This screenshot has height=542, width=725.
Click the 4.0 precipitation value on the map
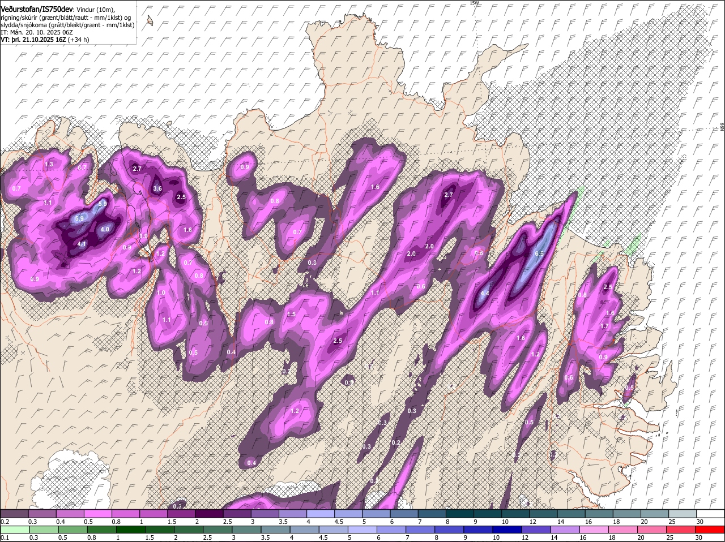(105, 230)
